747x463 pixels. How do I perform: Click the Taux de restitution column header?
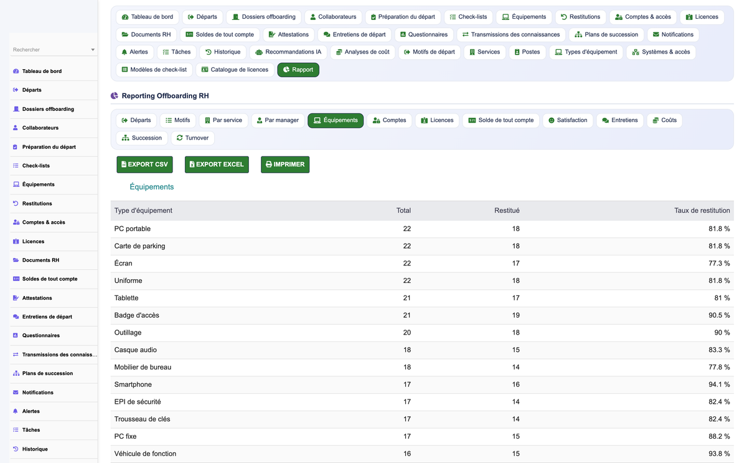(x=702, y=211)
